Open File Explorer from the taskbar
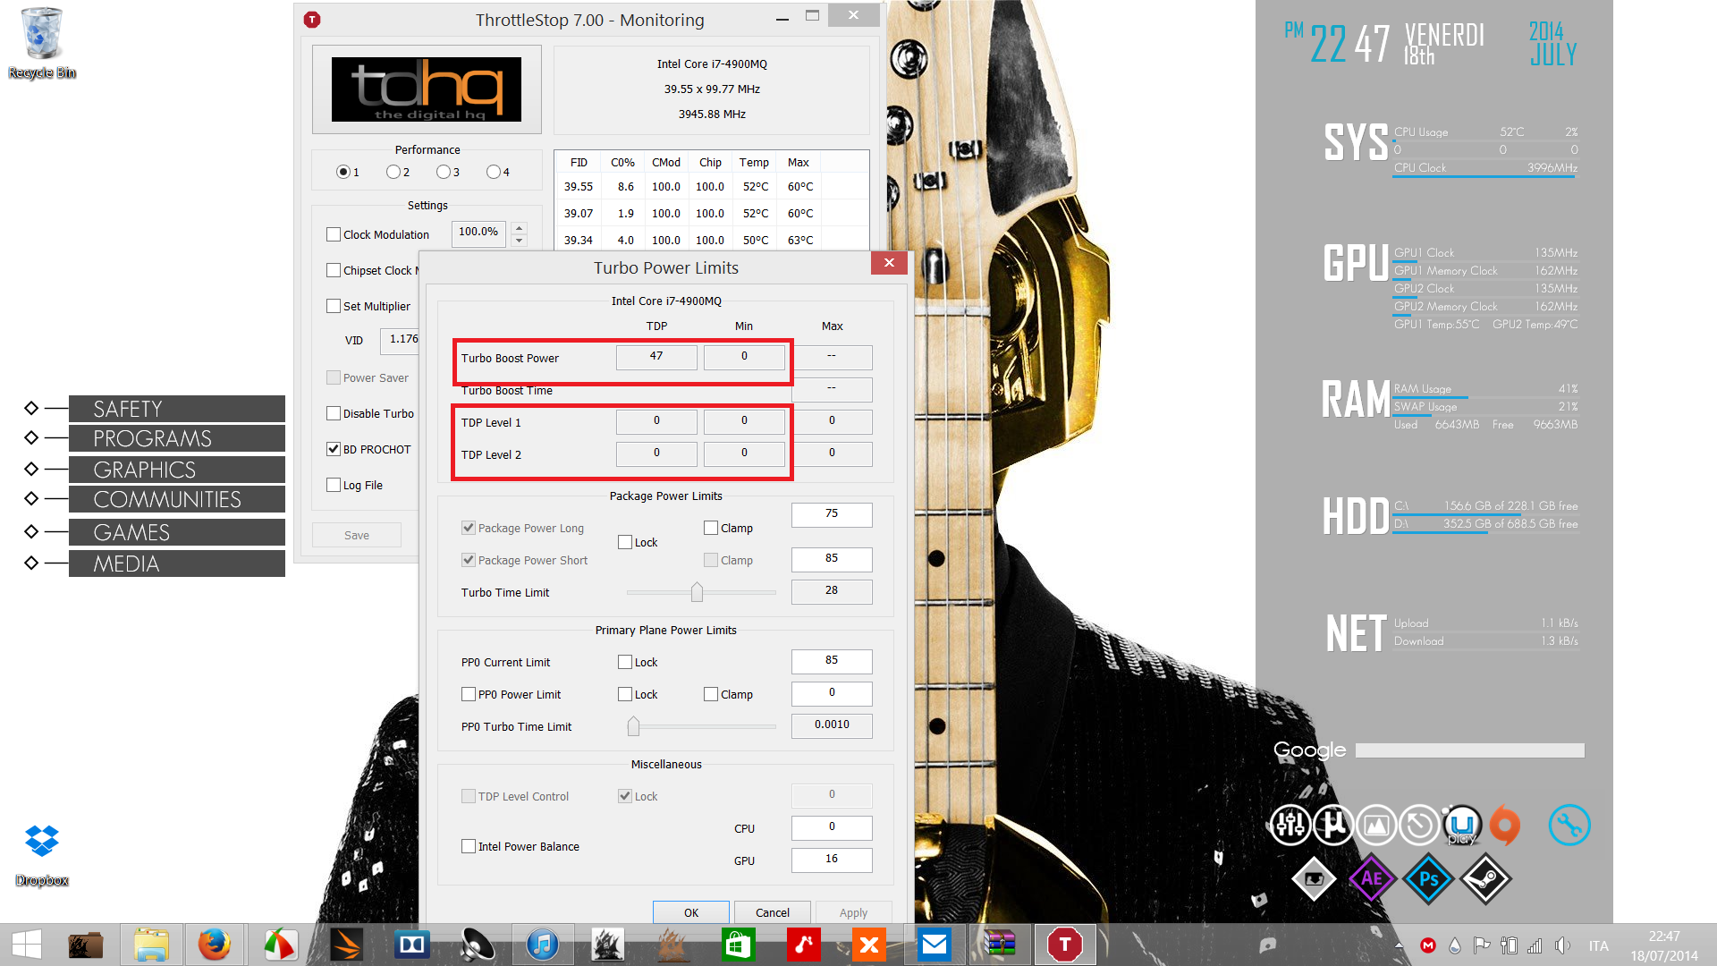This screenshot has width=1717, height=966. pos(151,945)
